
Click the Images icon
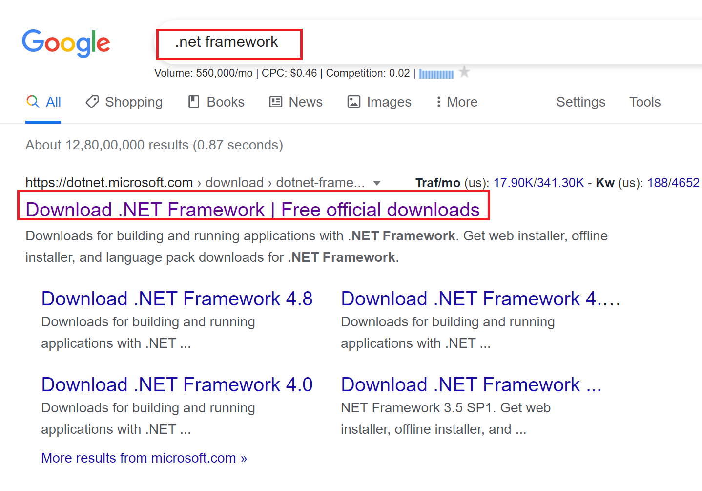coord(353,102)
